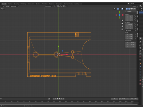143x107 pixels.
Task: Open the world properties globe tab
Action: tap(140, 56)
